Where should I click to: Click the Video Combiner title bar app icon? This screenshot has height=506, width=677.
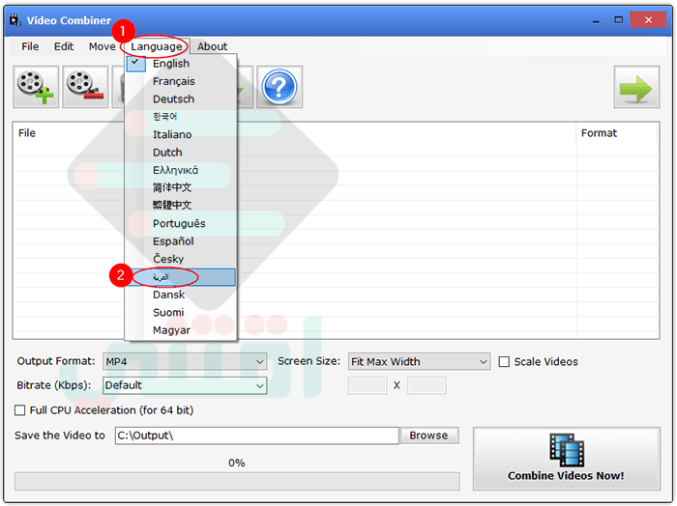15,20
